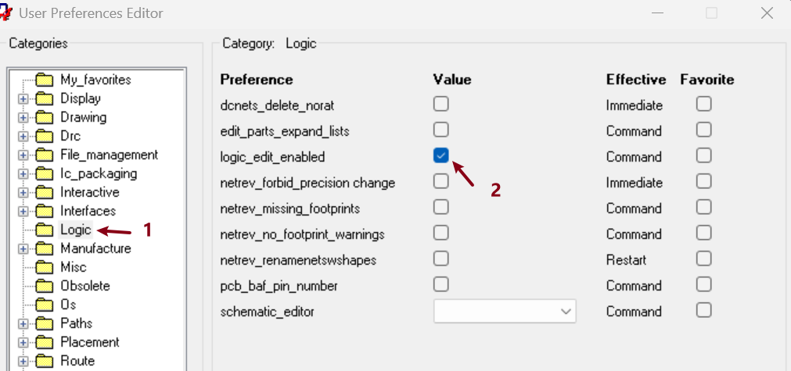Select the Placement category
The height and width of the screenshot is (371, 791).
pyautogui.click(x=89, y=342)
